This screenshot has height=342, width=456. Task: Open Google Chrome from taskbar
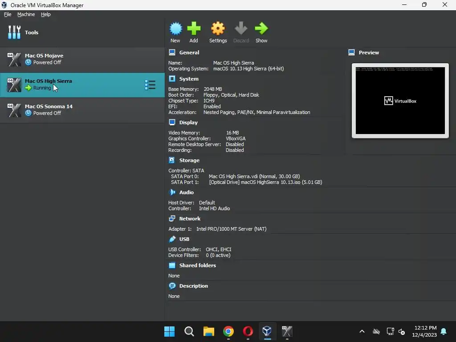pos(228,331)
